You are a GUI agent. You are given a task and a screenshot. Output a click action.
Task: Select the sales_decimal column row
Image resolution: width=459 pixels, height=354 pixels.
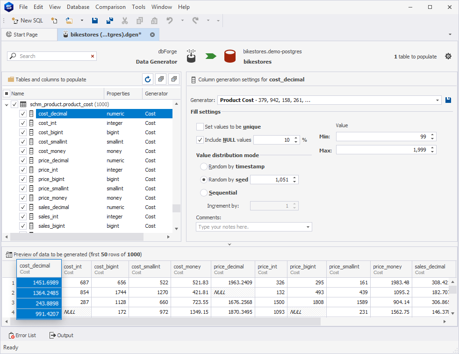pos(104,207)
